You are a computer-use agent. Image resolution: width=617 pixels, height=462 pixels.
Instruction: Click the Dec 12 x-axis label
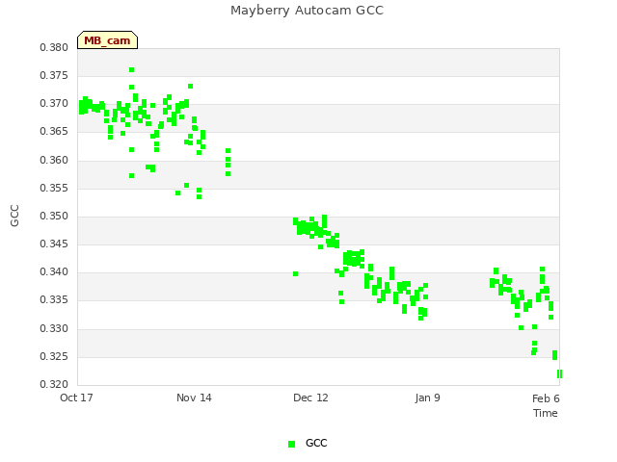coord(310,398)
